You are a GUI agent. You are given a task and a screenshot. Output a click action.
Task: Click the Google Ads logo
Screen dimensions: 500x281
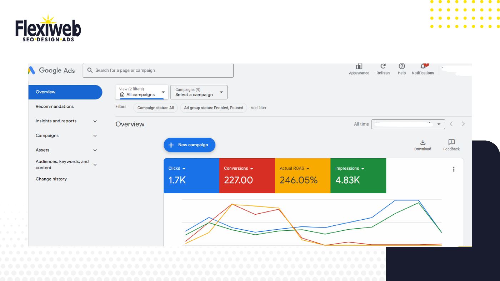(52, 70)
